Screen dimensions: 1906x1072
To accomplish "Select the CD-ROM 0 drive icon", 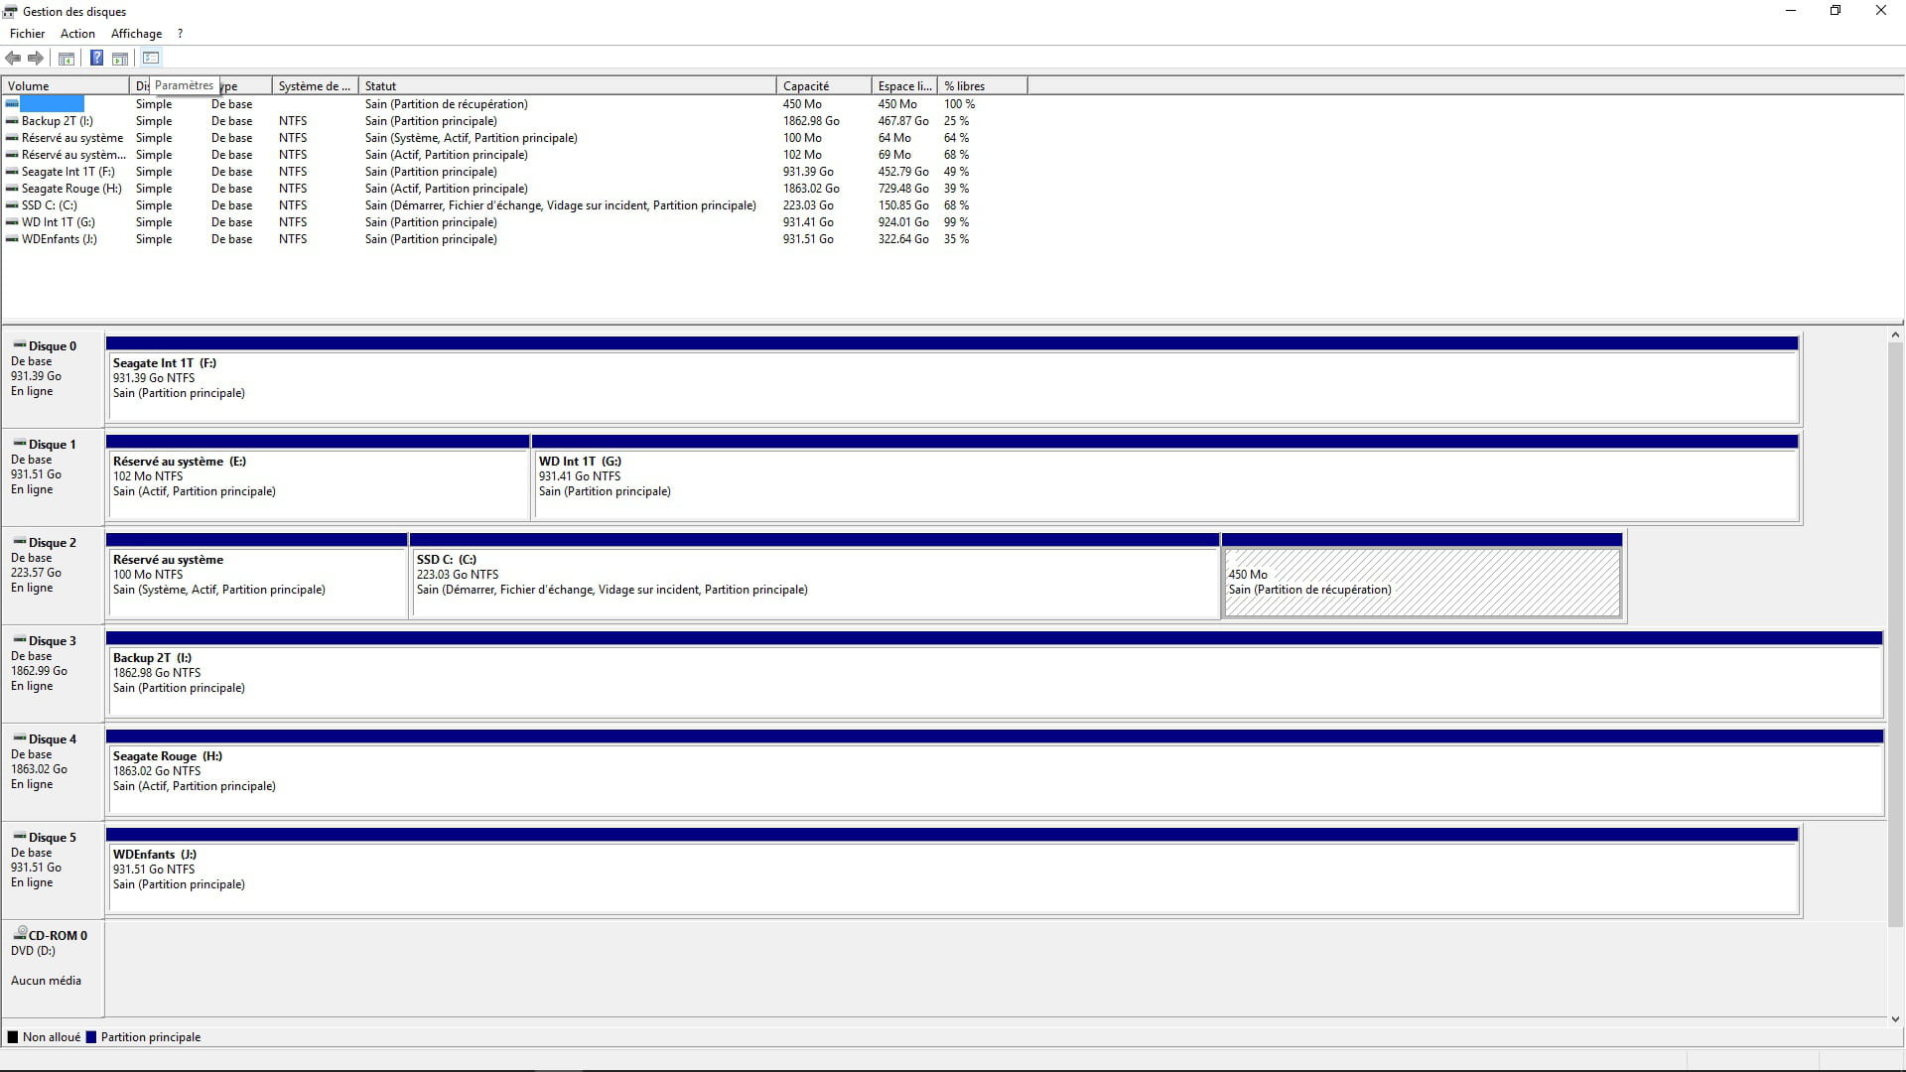I will click(x=20, y=934).
